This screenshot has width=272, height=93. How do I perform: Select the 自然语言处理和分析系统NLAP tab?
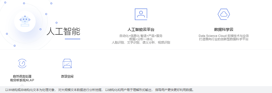22,78
